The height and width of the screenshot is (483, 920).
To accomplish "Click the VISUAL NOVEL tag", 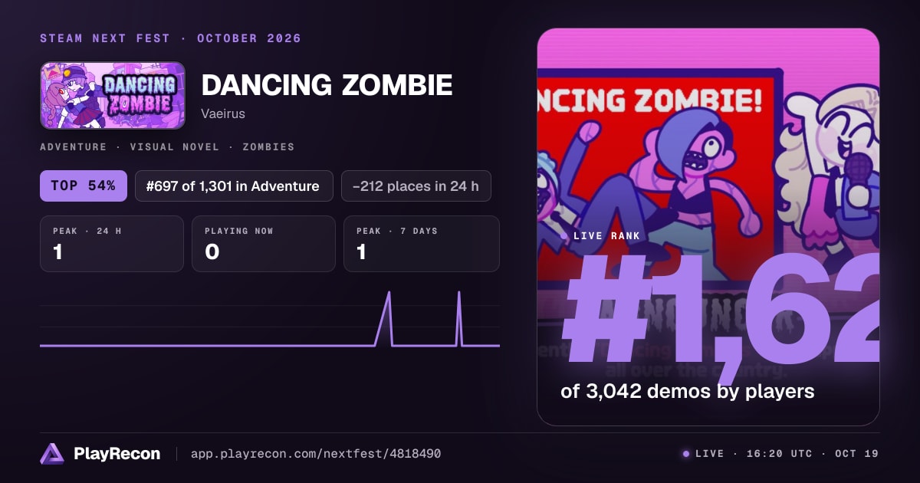I will tap(175, 146).
